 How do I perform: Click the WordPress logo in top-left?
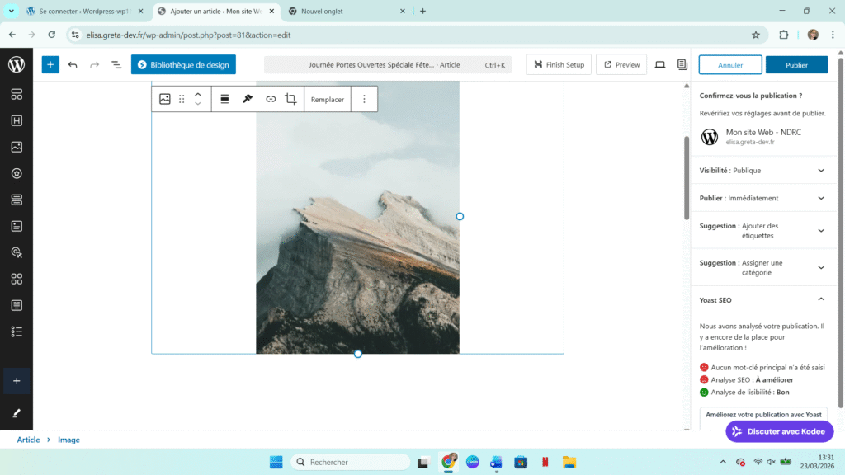[x=17, y=64]
